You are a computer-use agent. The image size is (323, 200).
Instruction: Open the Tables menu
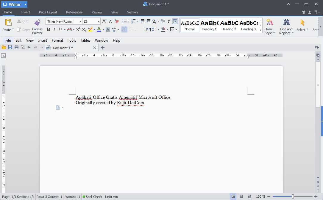pyautogui.click(x=85, y=40)
